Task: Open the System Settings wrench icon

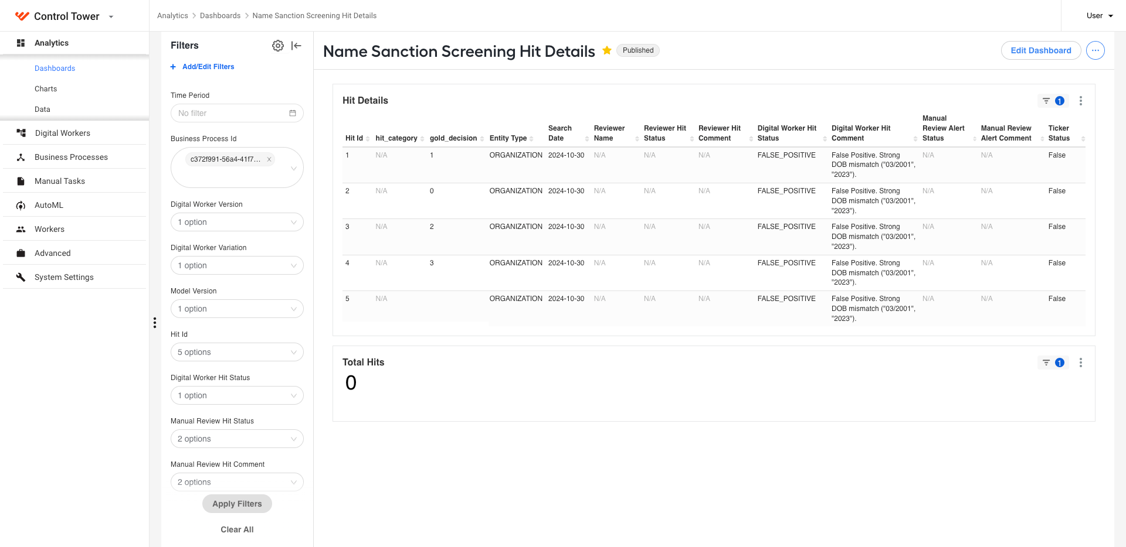Action: [x=21, y=277]
